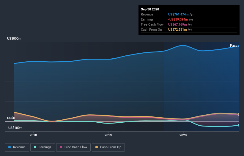Toggle the Cash From Op legend button
Image resolution: width=244 pixels, height=156 pixels.
click(108, 147)
